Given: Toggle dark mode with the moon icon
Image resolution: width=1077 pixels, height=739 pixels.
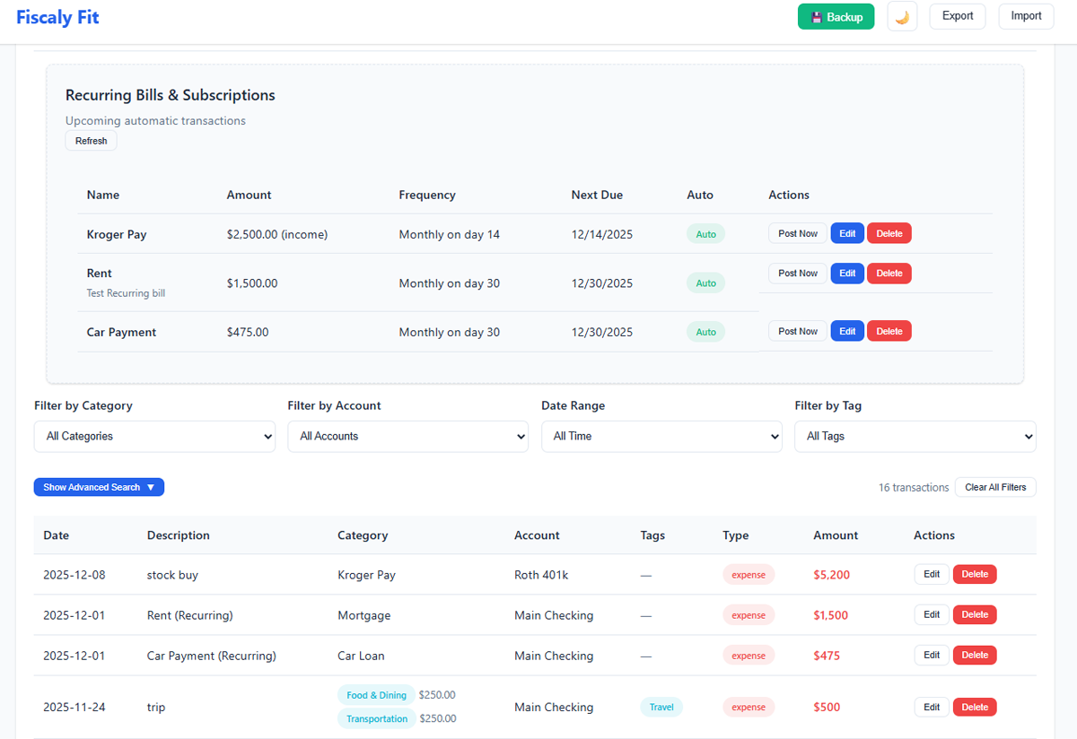Looking at the screenshot, I should tap(902, 16).
